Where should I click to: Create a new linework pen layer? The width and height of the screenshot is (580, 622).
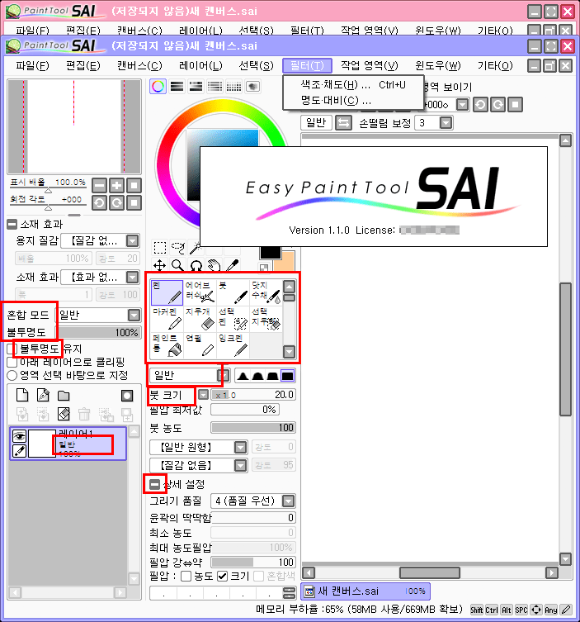(43, 395)
